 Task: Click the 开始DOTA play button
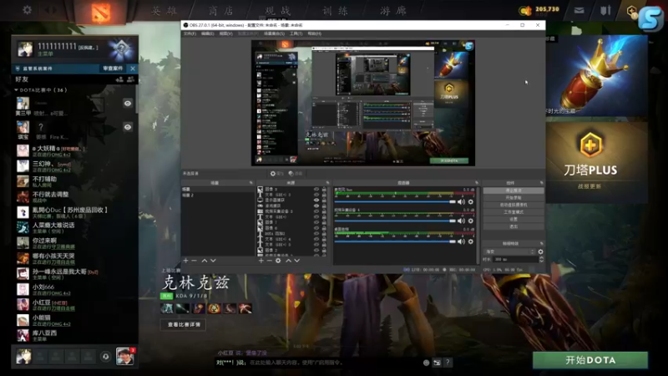click(x=590, y=360)
